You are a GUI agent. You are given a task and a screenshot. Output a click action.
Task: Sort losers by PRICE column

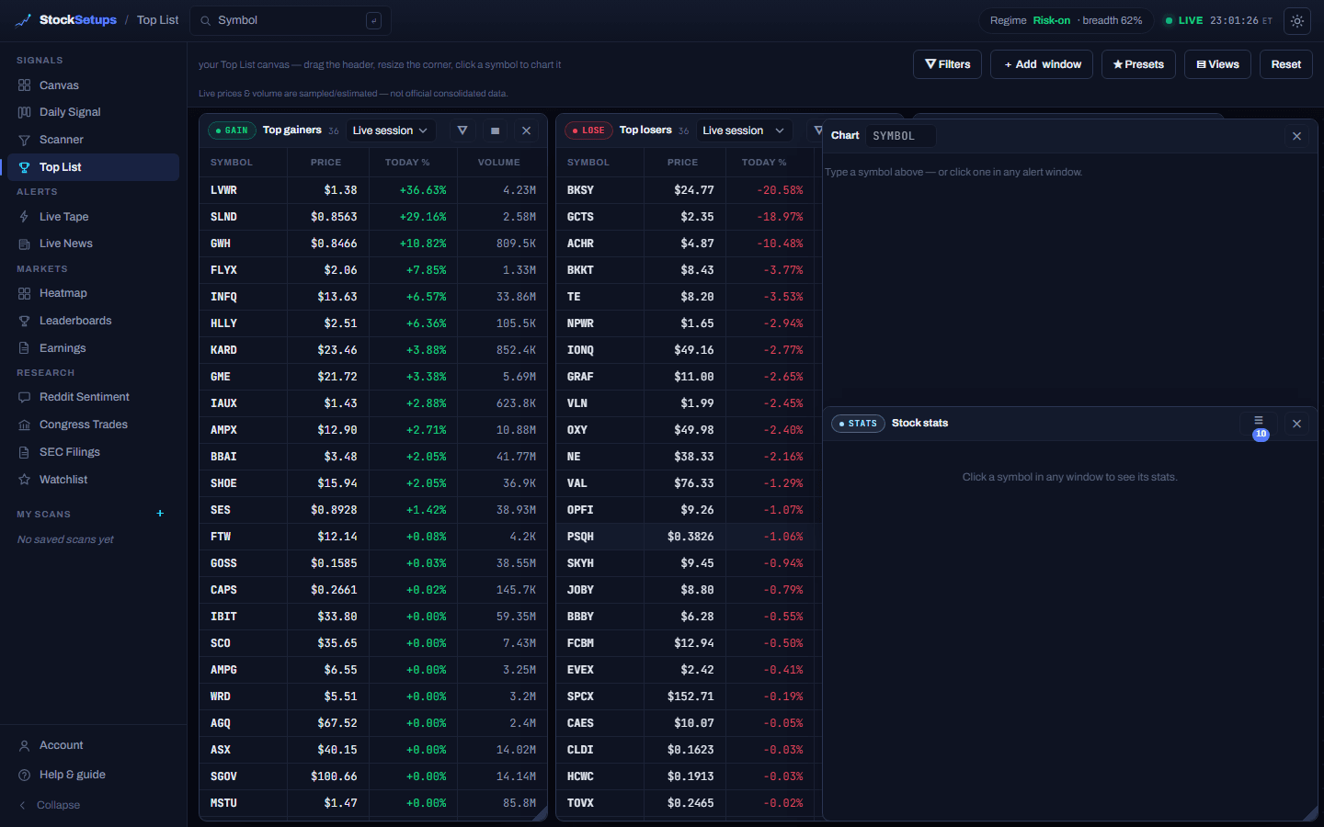click(x=682, y=163)
